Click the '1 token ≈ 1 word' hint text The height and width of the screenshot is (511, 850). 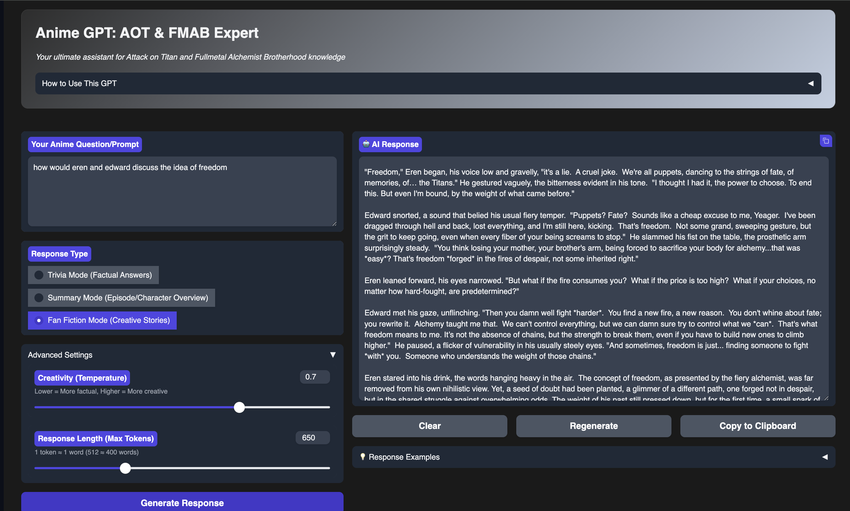86,452
